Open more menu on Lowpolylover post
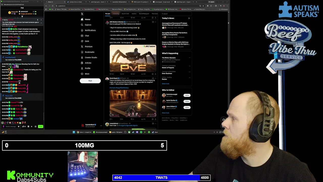Viewport: 323px width, 182px height. 155,124
